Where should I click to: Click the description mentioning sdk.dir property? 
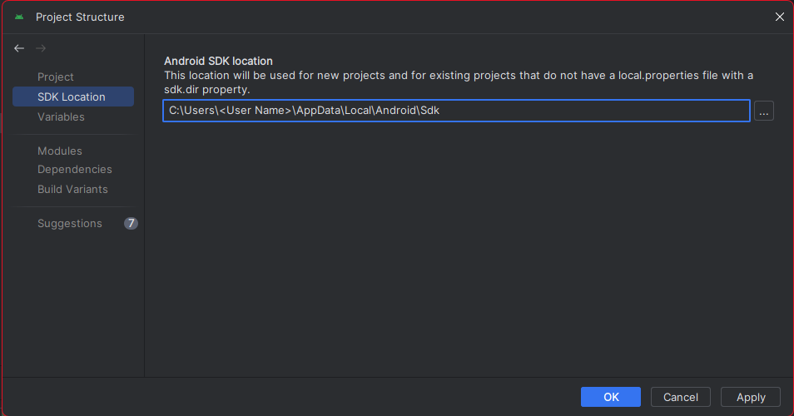point(459,82)
